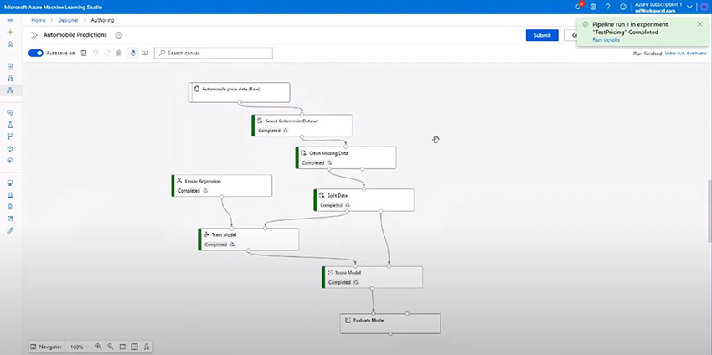Click the Designer breadcrumb link
Screen dimensions: 712x355
tap(68, 20)
